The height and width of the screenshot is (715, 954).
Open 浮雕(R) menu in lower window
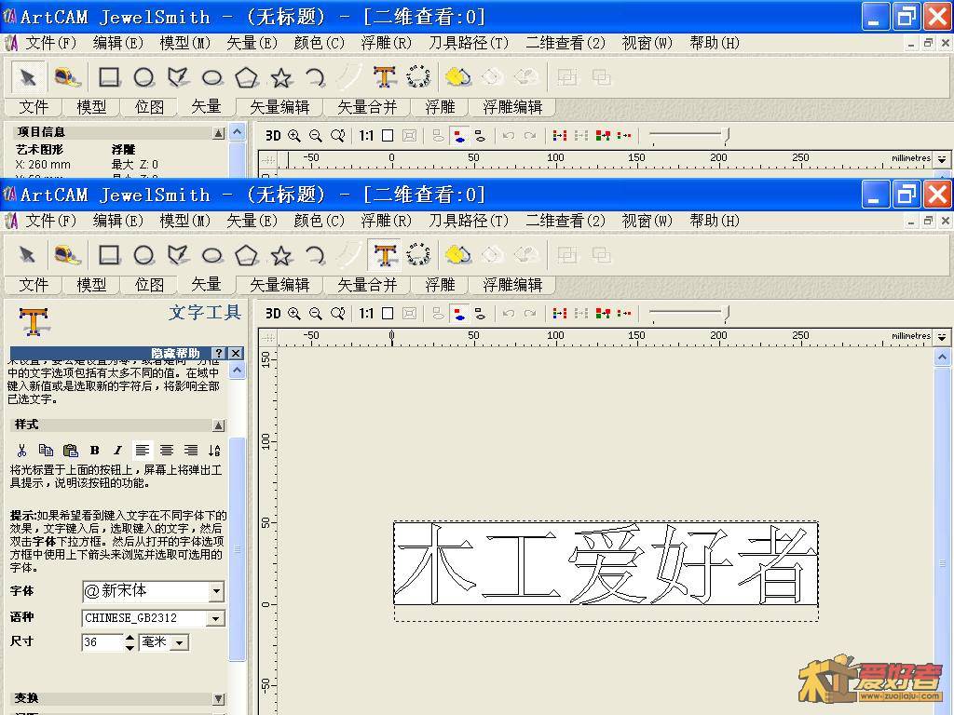387,221
